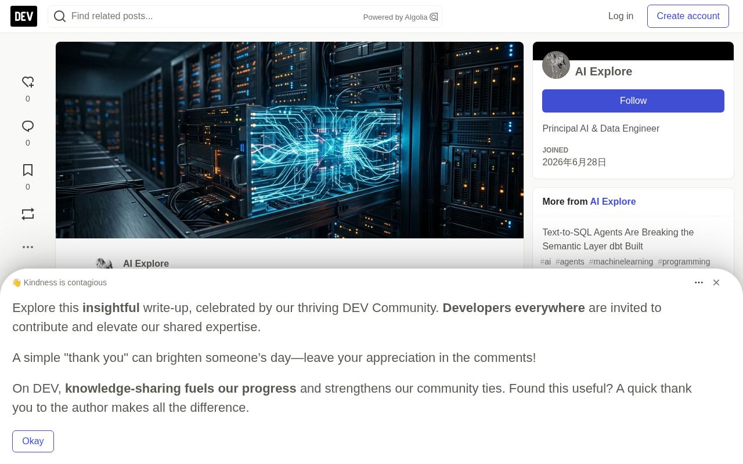Follow AI Explore with the Follow button
This screenshot has width=743, height=464.
coord(633,101)
